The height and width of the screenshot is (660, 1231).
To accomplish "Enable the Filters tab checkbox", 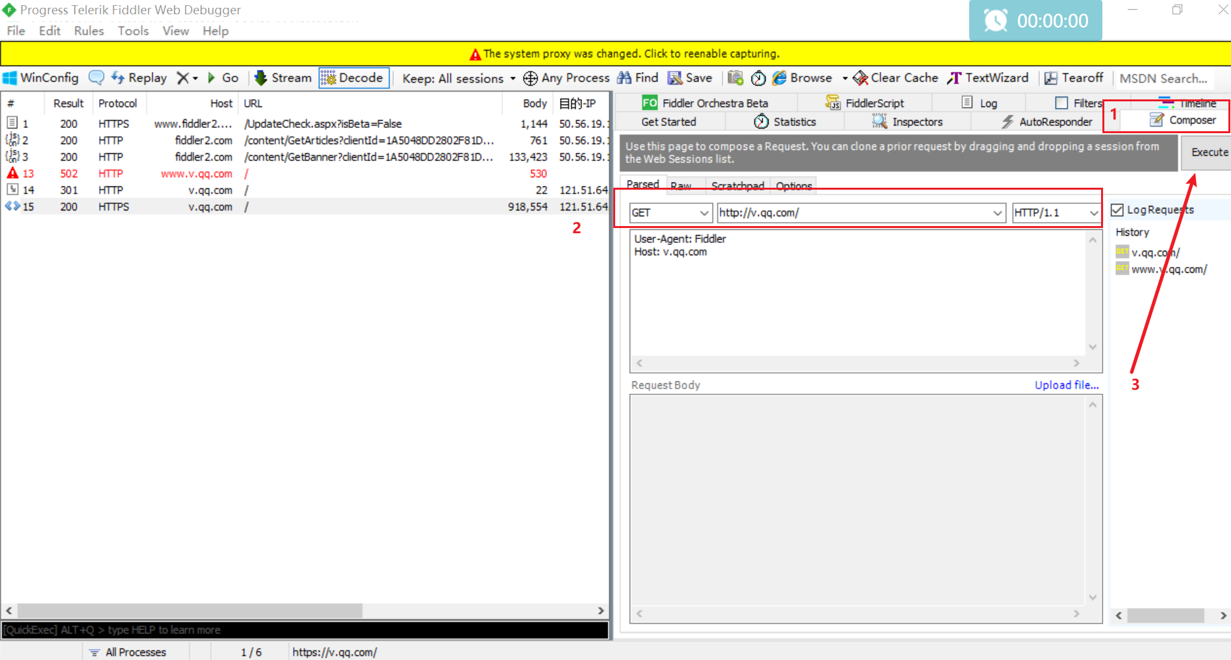I will (x=1061, y=103).
